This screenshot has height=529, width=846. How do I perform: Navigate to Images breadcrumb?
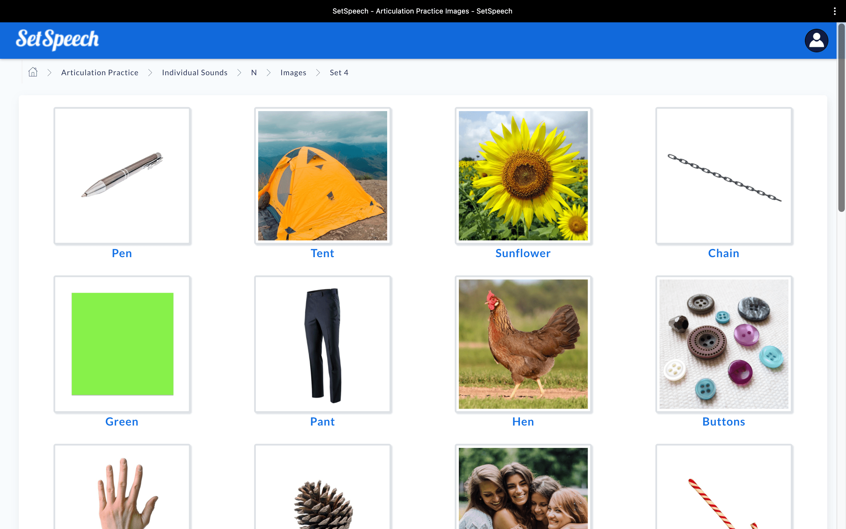click(293, 72)
